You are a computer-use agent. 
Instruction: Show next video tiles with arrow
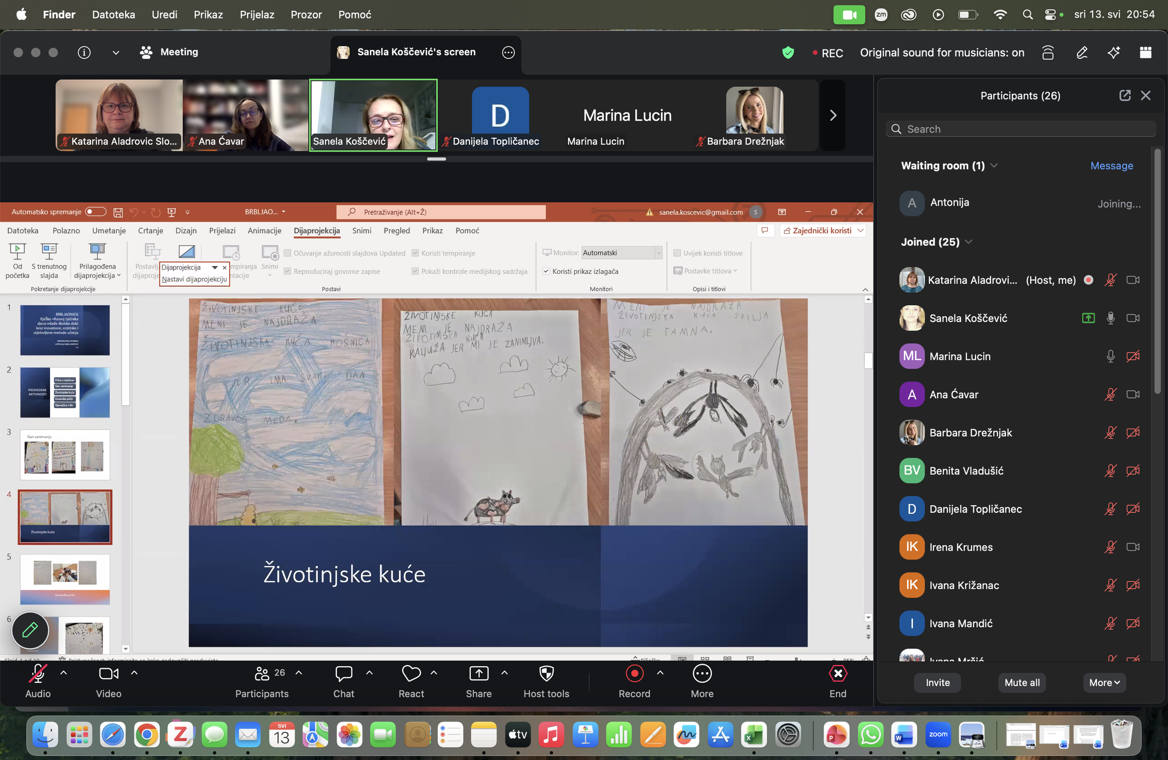833,115
